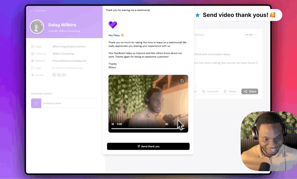Click the email address affine-imago6v@icloud.com
The image size is (297, 179).
pyautogui.click(x=69, y=47)
